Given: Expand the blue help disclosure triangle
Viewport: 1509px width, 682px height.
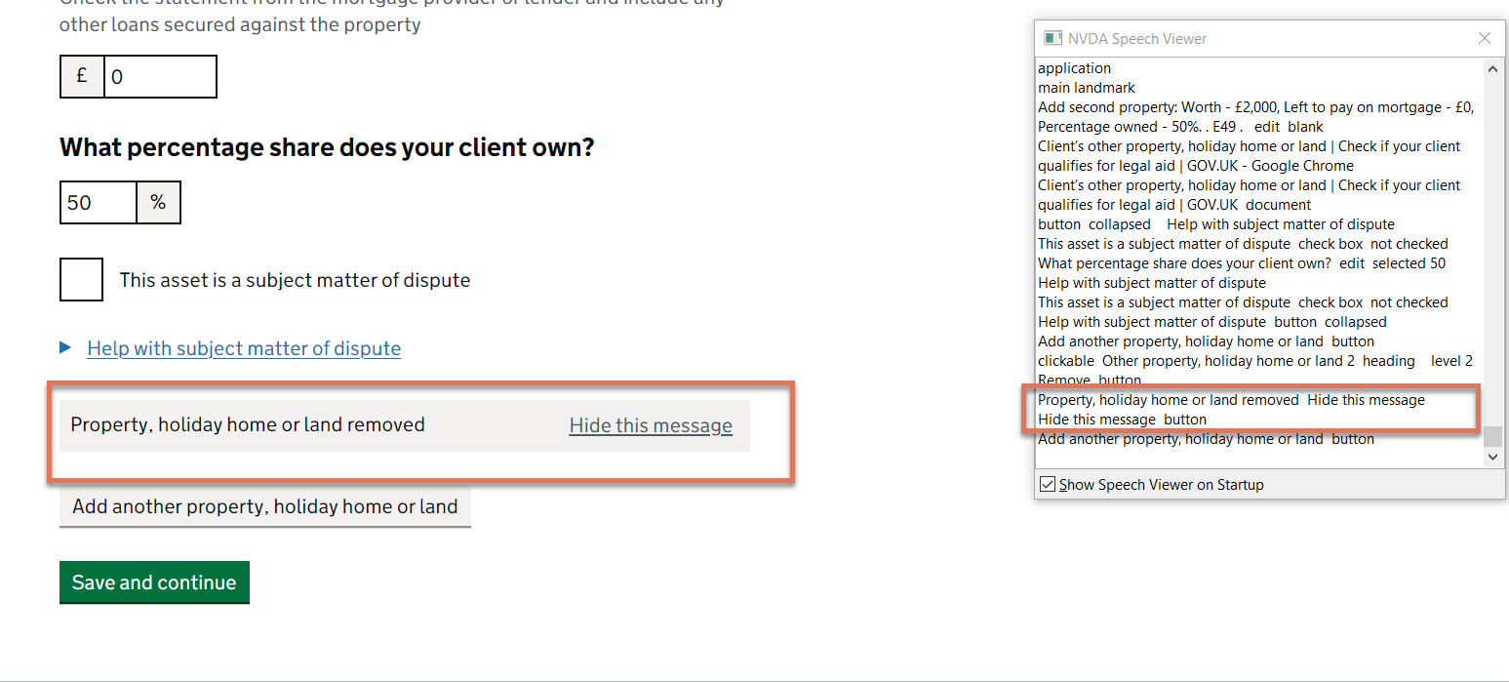Looking at the screenshot, I should [x=65, y=347].
